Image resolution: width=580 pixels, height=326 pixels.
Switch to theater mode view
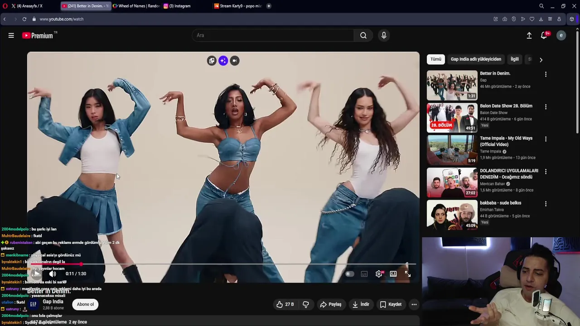[x=393, y=274]
